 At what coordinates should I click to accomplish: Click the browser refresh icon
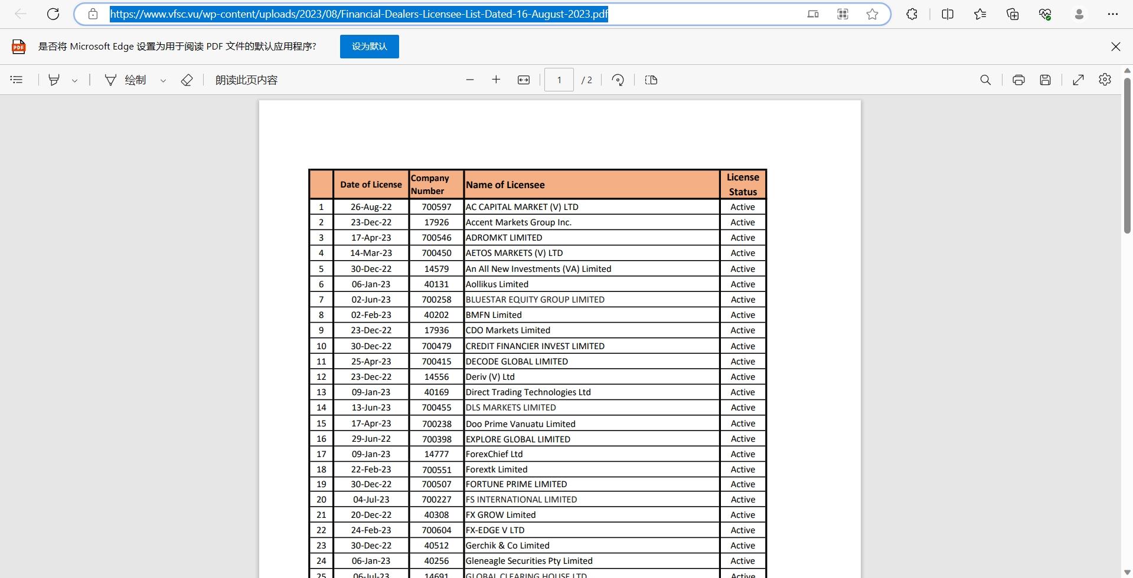coord(53,14)
